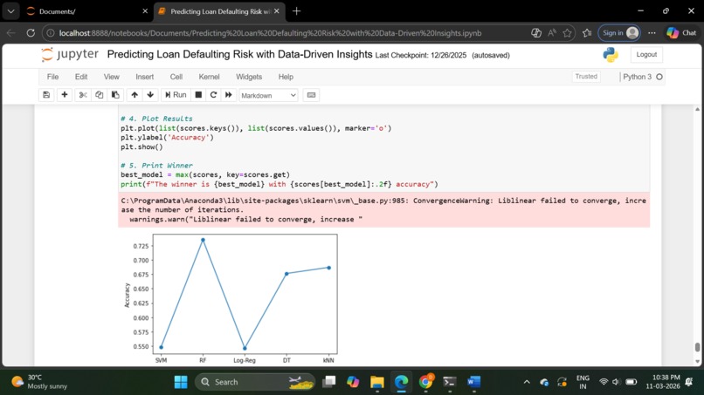Click the ConvergenceWarning output text
Screen dimensions: 704x395
[x=383, y=210]
